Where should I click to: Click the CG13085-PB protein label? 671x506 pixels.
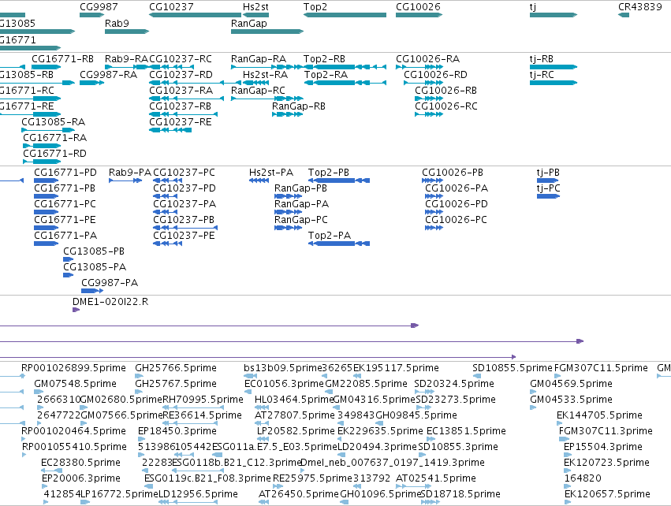[94, 251]
